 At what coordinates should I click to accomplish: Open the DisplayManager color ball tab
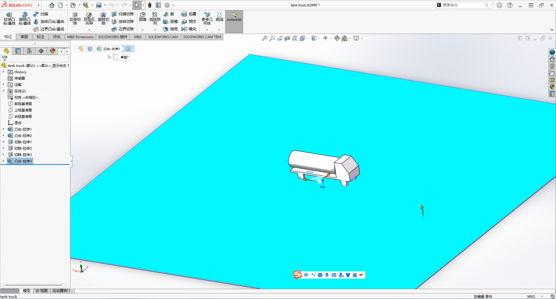[53, 51]
